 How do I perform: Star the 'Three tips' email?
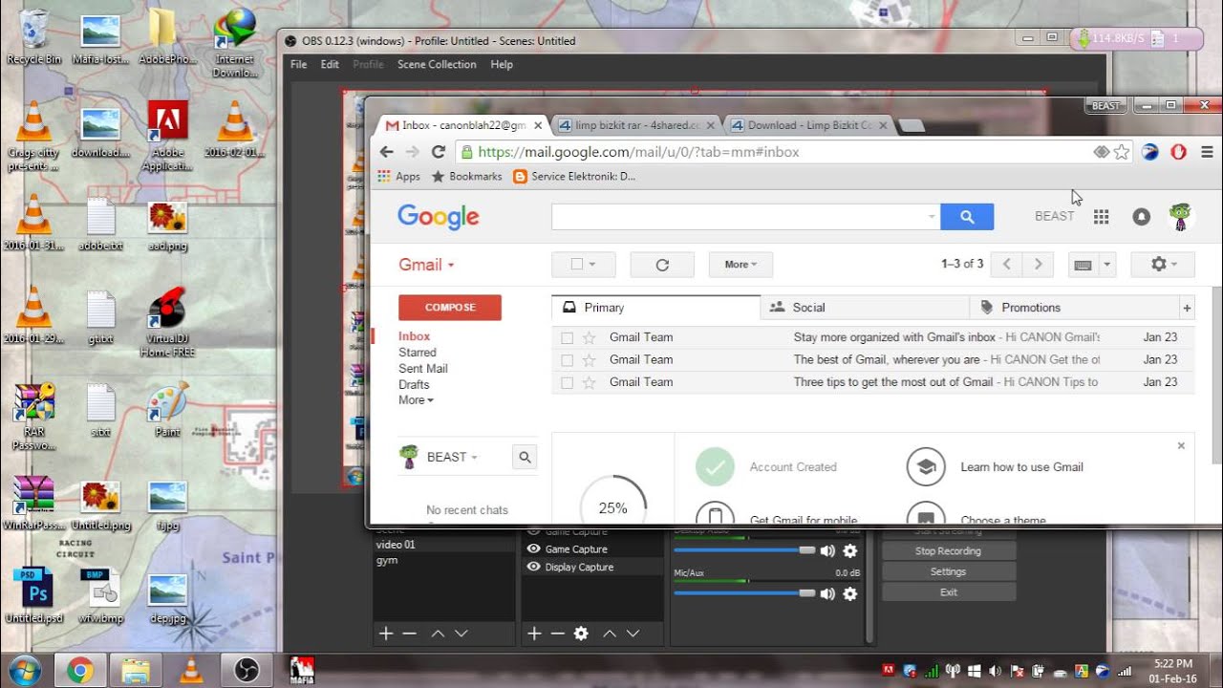[589, 382]
